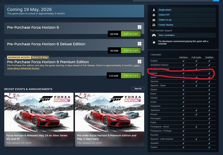Click the English language row label
223x155 pixels.
pyautogui.click(x=154, y=61)
